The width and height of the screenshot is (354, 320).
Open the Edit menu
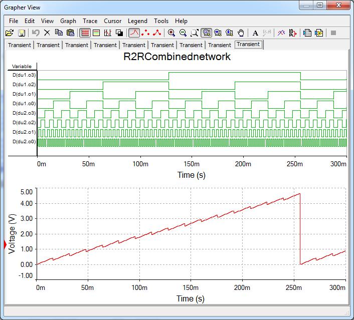coord(30,21)
